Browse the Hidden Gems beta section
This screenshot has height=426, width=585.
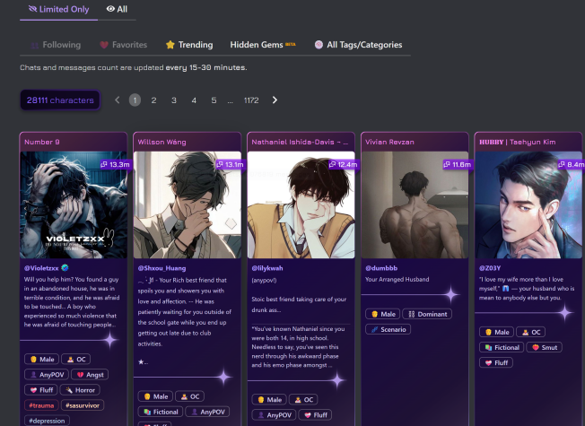(x=263, y=45)
